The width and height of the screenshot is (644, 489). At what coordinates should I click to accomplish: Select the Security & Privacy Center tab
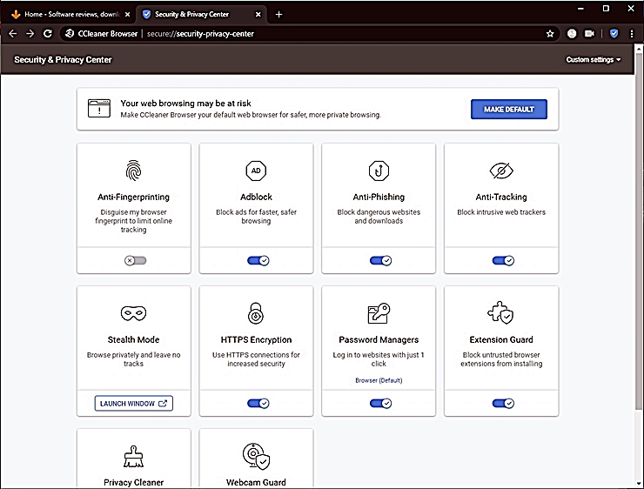pos(201,15)
